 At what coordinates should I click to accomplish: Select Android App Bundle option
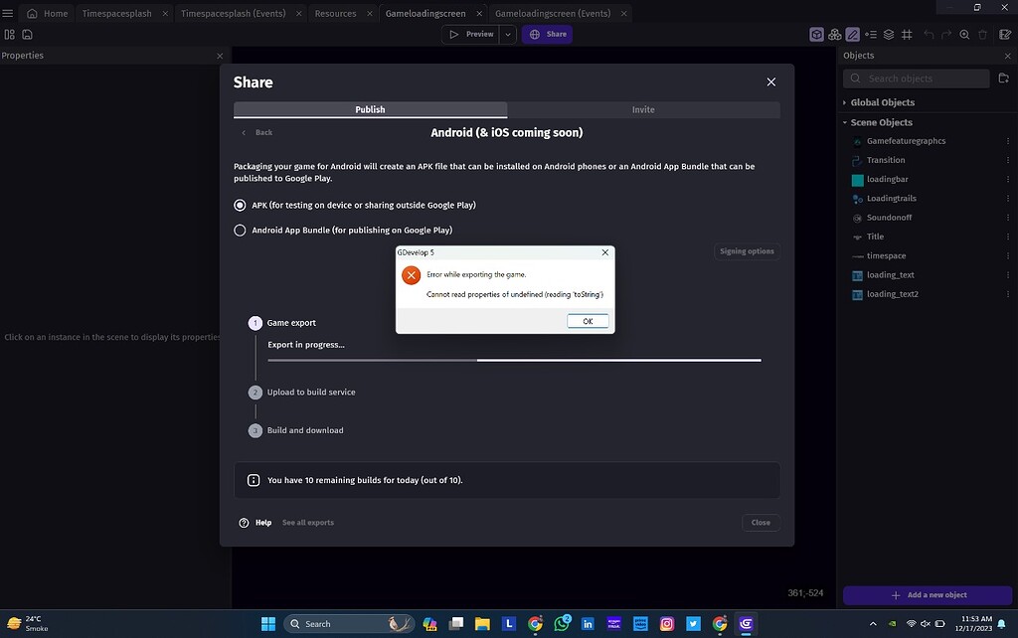[239, 229]
